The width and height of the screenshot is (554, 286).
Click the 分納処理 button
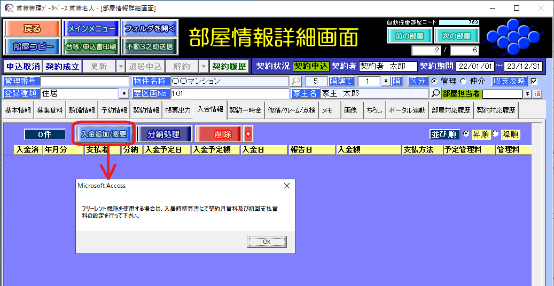pyautogui.click(x=163, y=134)
